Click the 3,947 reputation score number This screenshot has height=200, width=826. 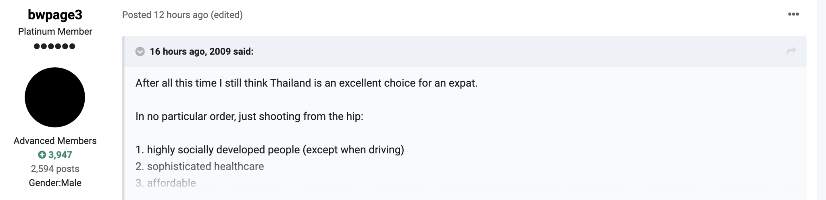pos(60,155)
